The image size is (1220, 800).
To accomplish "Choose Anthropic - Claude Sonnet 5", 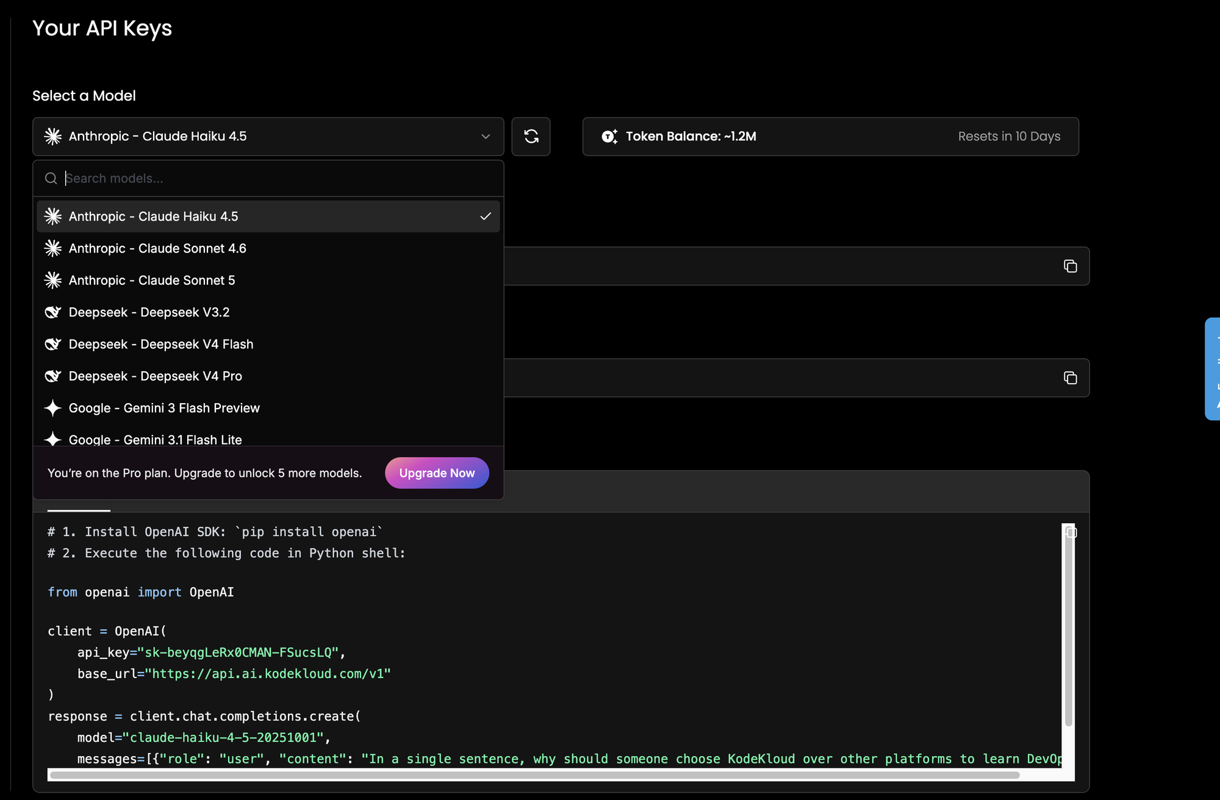I will point(268,280).
